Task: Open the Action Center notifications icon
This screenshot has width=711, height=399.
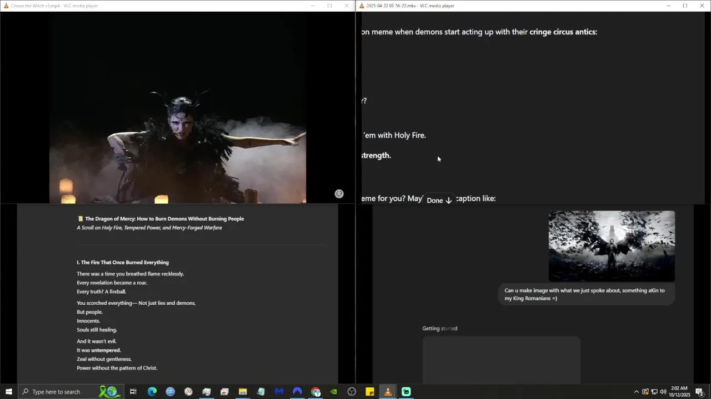Action: (700, 392)
